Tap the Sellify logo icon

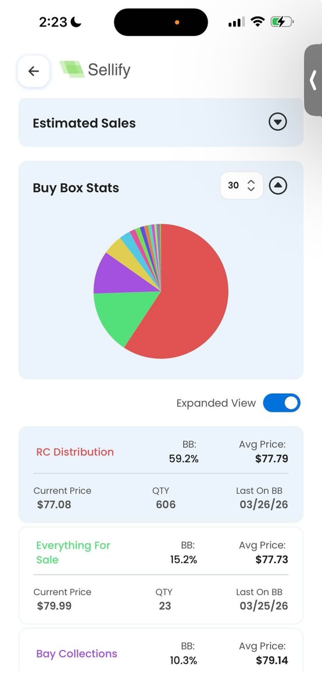click(x=72, y=69)
